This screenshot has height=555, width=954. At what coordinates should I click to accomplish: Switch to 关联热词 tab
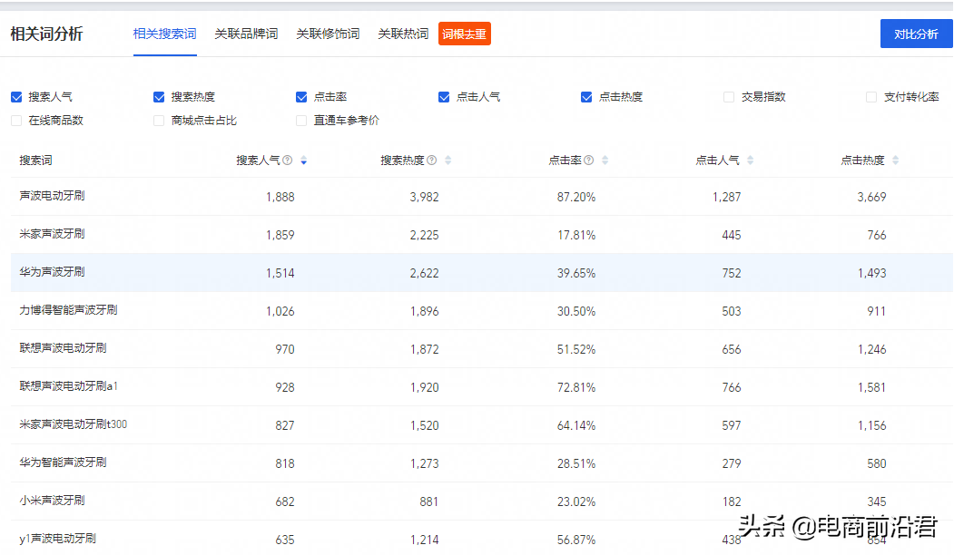(x=403, y=34)
